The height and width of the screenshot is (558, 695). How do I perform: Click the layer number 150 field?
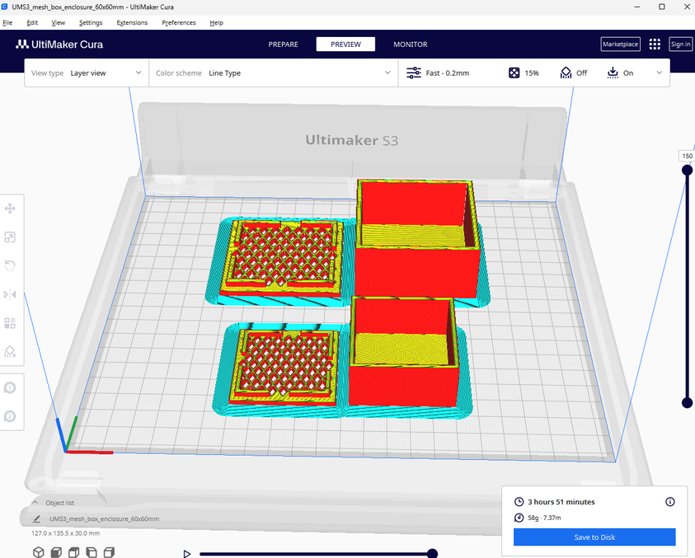(x=687, y=156)
